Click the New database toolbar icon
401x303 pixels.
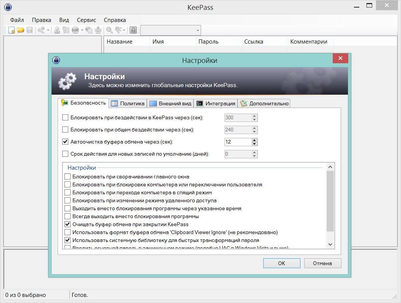[11, 30]
